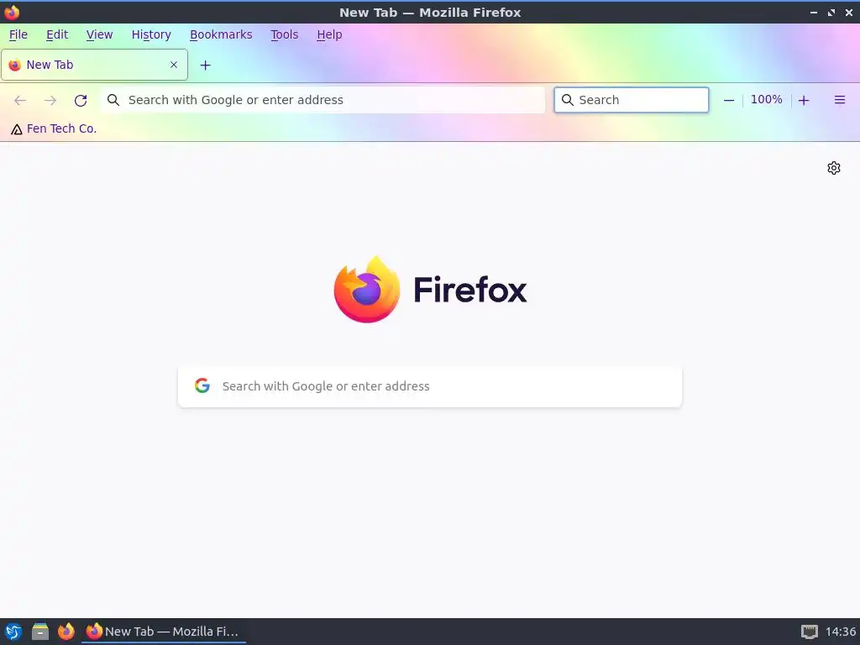Open the Bookmarks menu
860x645 pixels.
coord(221,34)
